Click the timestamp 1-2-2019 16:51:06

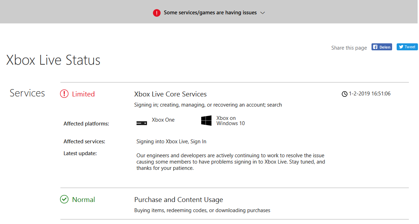[370, 94]
